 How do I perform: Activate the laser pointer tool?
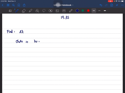[x=71, y=11]
